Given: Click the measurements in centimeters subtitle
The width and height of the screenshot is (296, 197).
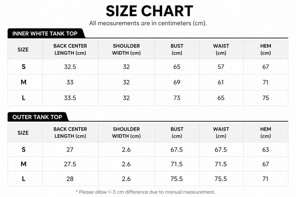Looking at the screenshot, I should pos(148,23).
